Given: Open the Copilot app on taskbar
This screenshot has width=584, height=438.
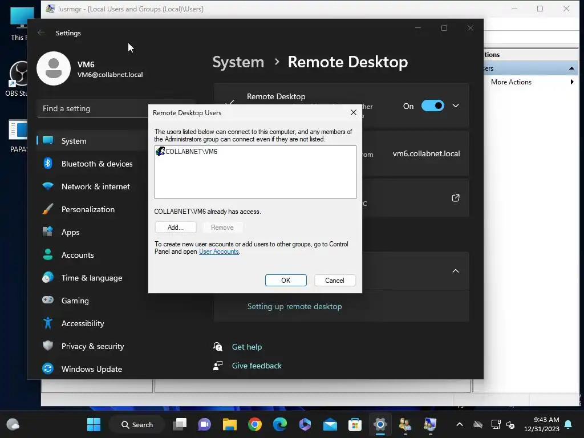Looking at the screenshot, I should click(305, 424).
